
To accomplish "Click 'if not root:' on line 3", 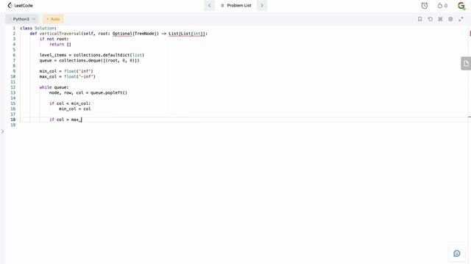I will (x=54, y=39).
